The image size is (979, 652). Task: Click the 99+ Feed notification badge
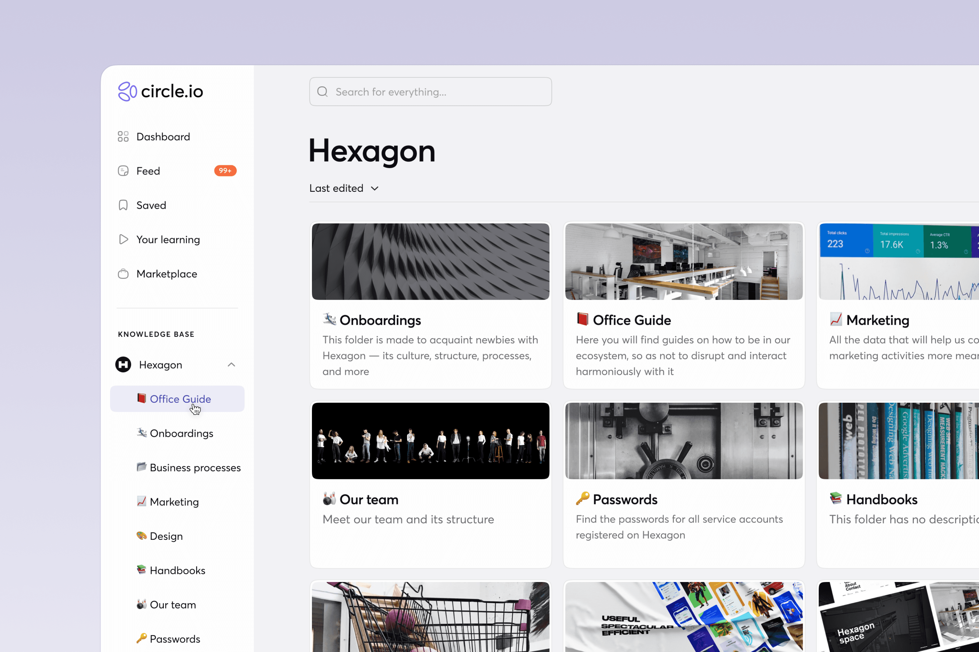point(225,171)
